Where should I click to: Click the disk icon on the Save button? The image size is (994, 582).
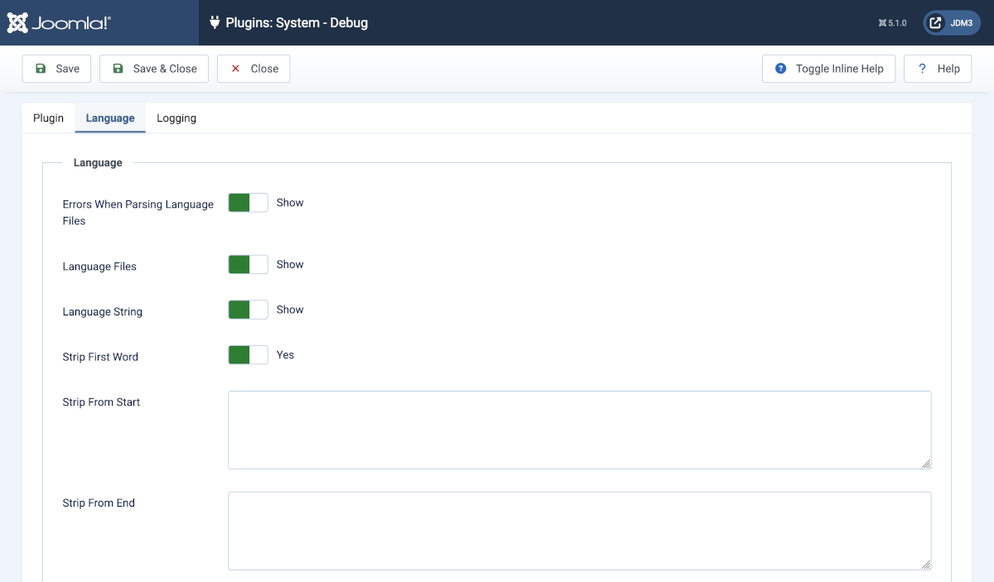40,69
